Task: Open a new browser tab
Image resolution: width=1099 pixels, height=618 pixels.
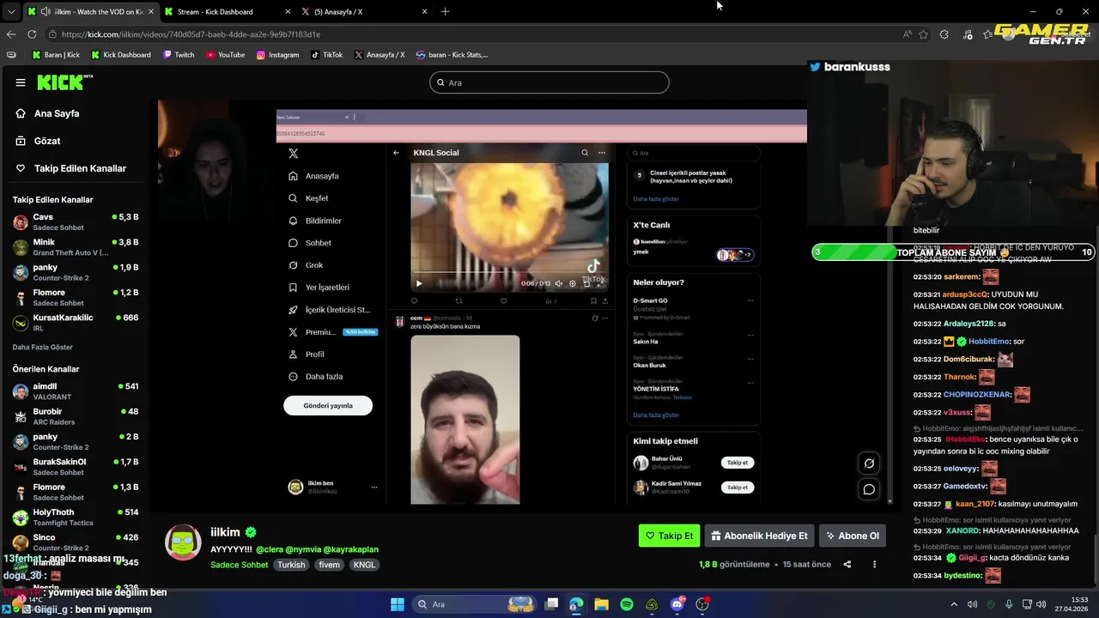Action: 445,12
